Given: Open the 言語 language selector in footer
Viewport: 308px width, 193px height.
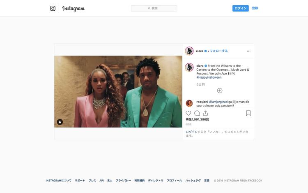Looking at the screenshot, I should click(207, 181).
